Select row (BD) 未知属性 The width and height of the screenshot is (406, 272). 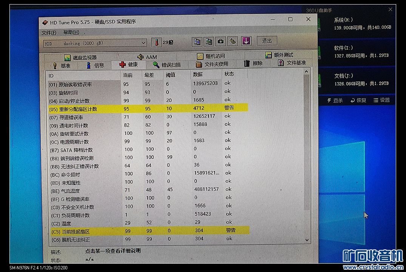(149, 182)
